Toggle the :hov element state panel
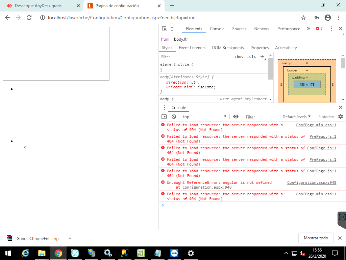 click(239, 57)
